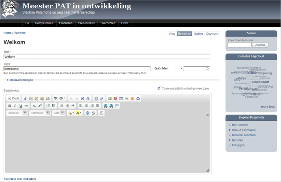281x182 pixels.
Task: Apply underline formatting in editor
Action: [x=21, y=106]
